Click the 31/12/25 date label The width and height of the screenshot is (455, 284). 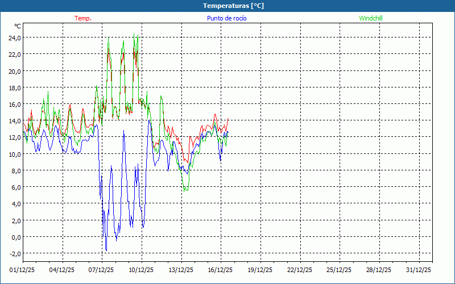click(420, 270)
